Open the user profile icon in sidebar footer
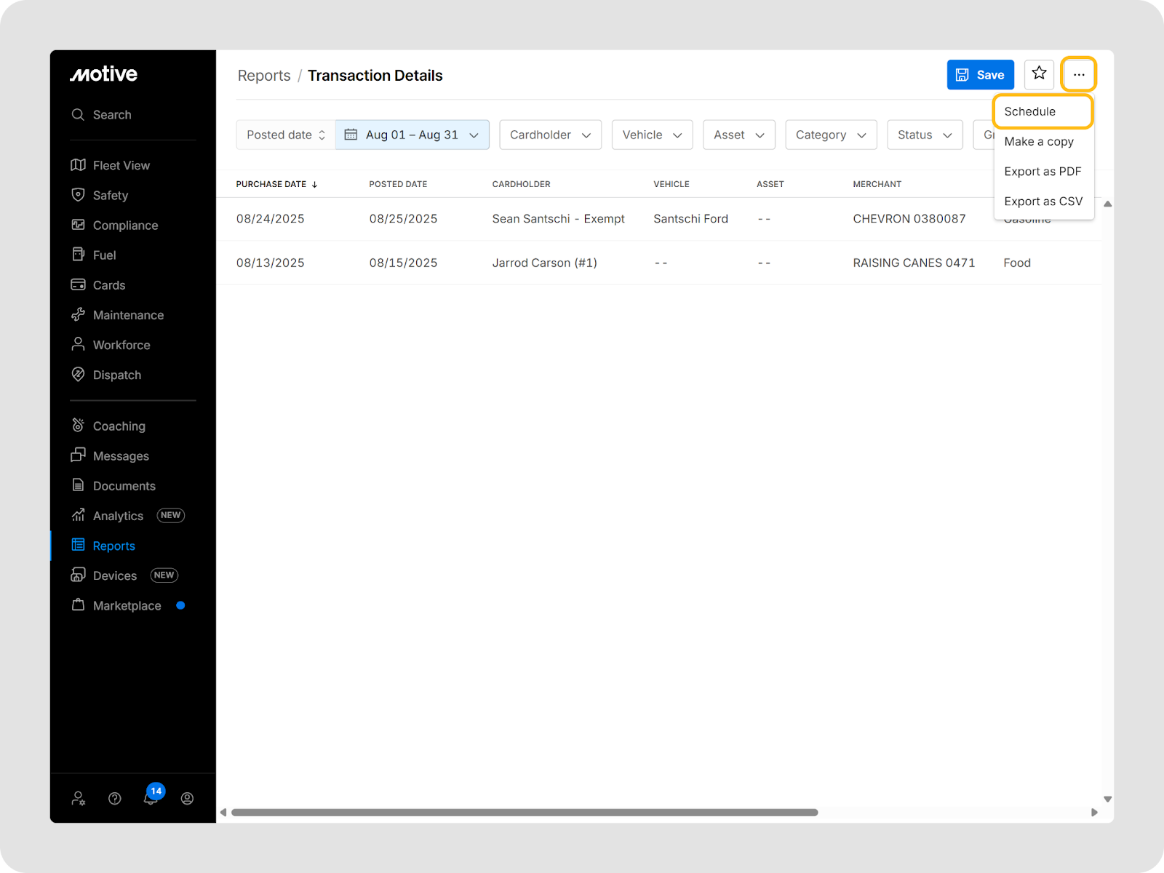The image size is (1164, 873). click(187, 798)
